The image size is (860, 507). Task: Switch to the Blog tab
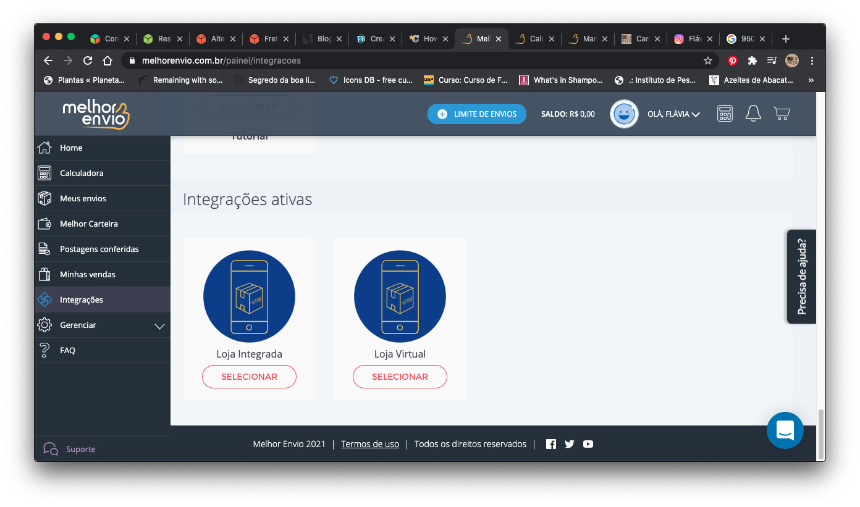click(322, 39)
